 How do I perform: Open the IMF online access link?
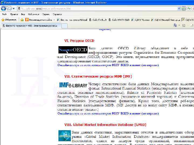tap(108, 113)
